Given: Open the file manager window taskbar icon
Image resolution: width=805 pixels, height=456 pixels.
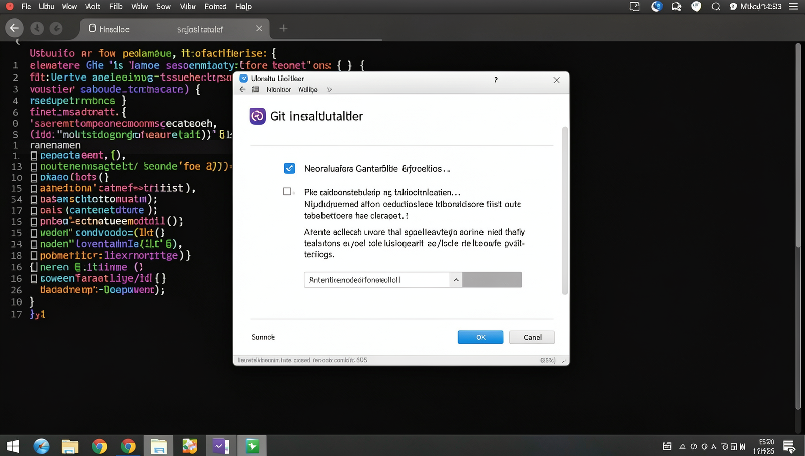Looking at the screenshot, I should click(x=158, y=446).
